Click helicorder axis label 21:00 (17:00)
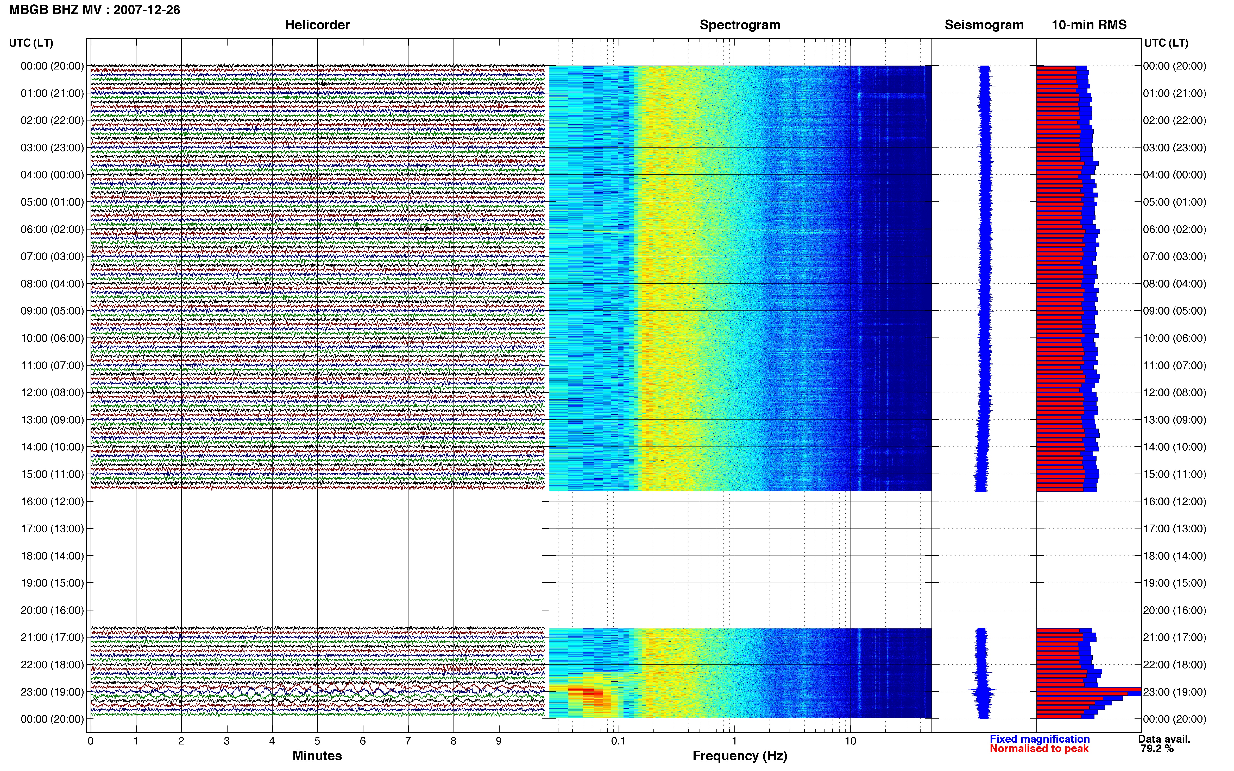The width and height of the screenshot is (1234, 771). pyautogui.click(x=52, y=638)
